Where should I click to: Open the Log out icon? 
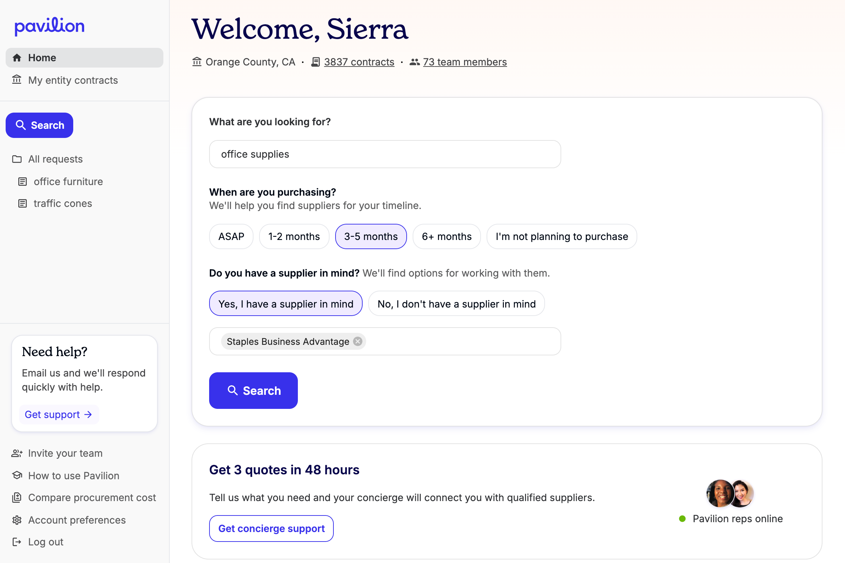[17, 542]
